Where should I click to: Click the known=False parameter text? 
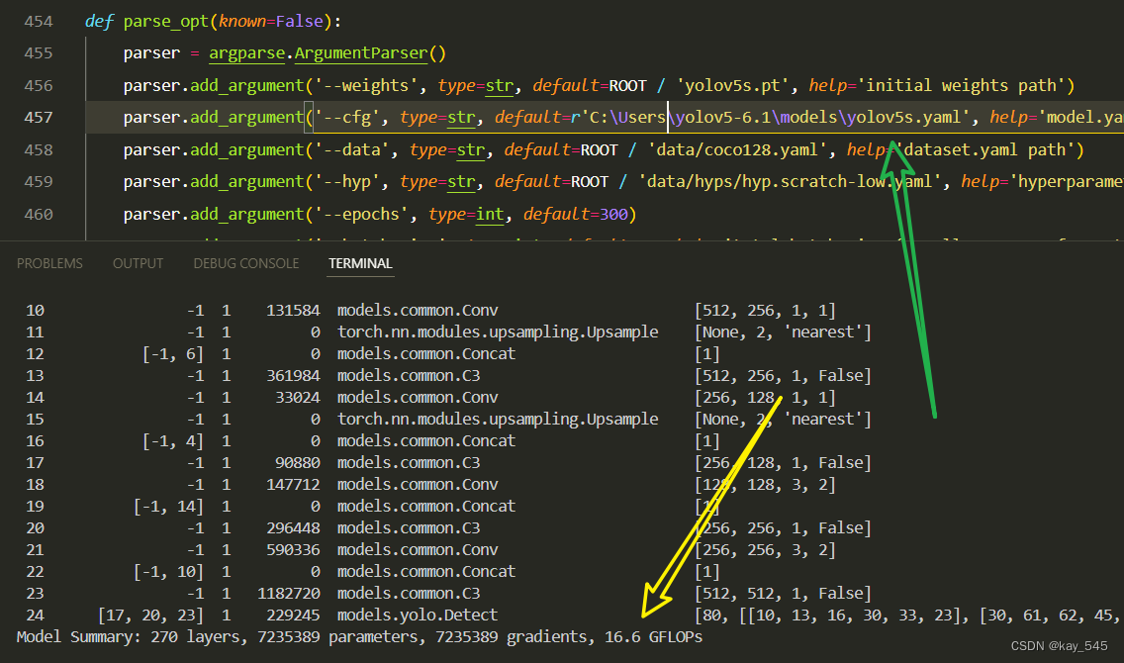click(266, 21)
